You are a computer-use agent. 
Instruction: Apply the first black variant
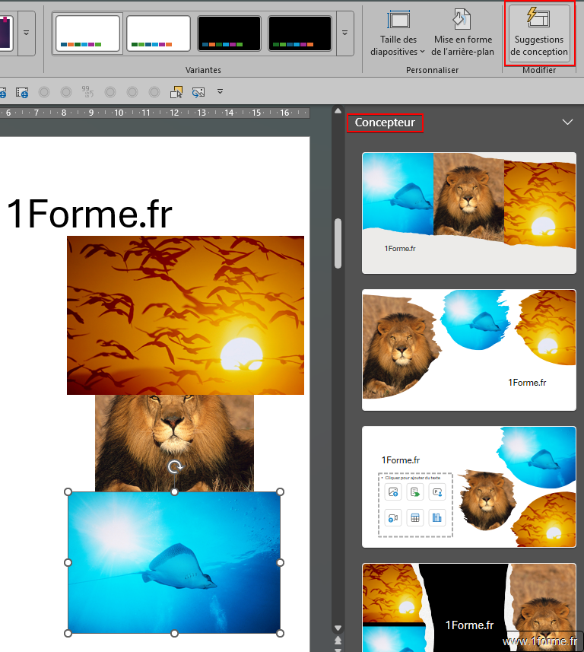point(229,33)
